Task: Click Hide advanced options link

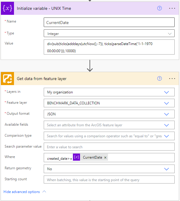Action: click(x=22, y=192)
